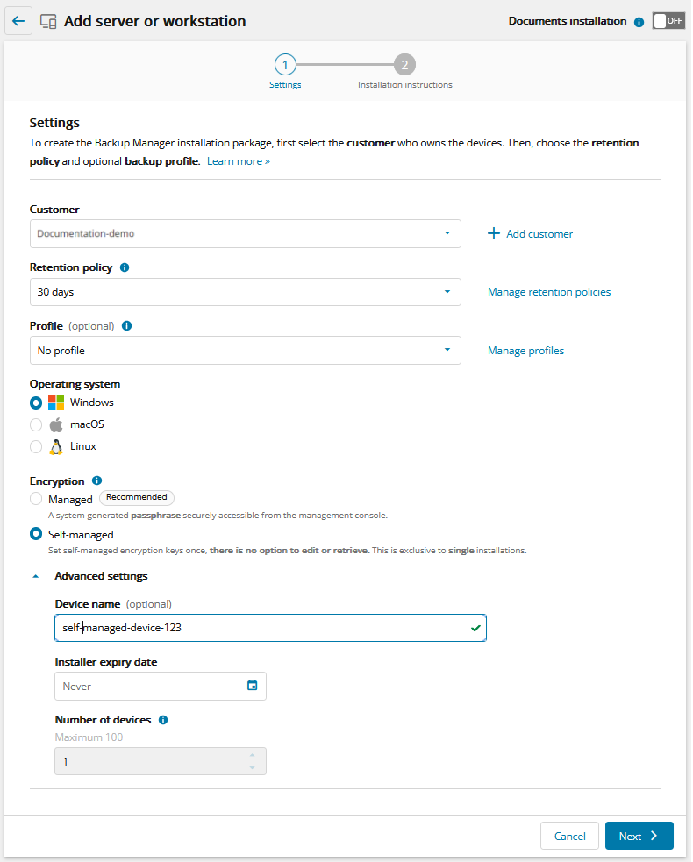Image resolution: width=693 pixels, height=862 pixels.
Task: Click the plus icon to add customer
Action: click(494, 234)
